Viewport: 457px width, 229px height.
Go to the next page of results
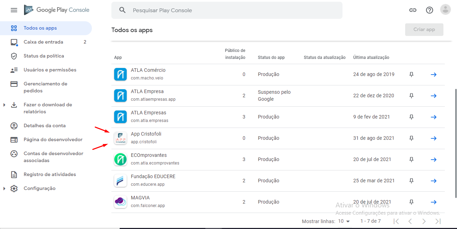pyautogui.click(x=424, y=221)
